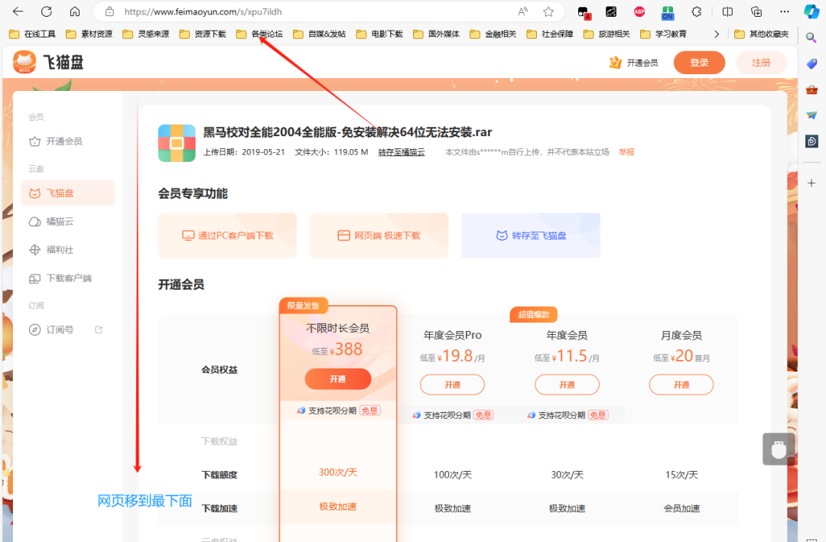Click the 转存至飞猫盘 button
This screenshot has height=542, width=826.
point(531,235)
